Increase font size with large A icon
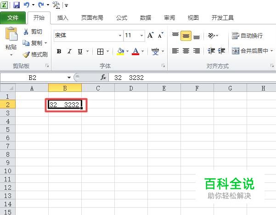The width and height of the screenshot is (276, 215). (151, 35)
